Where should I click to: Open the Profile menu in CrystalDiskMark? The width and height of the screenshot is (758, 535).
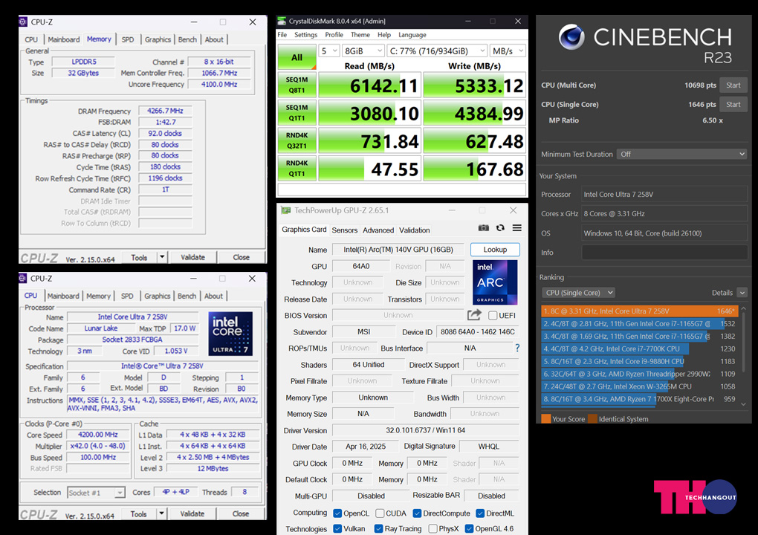(334, 35)
